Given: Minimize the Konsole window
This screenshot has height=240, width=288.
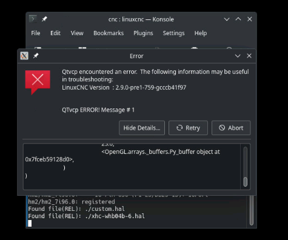Looking at the screenshot, I should 227,19.
